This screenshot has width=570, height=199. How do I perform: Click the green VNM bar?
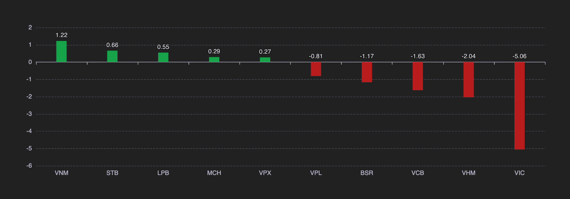(61, 52)
